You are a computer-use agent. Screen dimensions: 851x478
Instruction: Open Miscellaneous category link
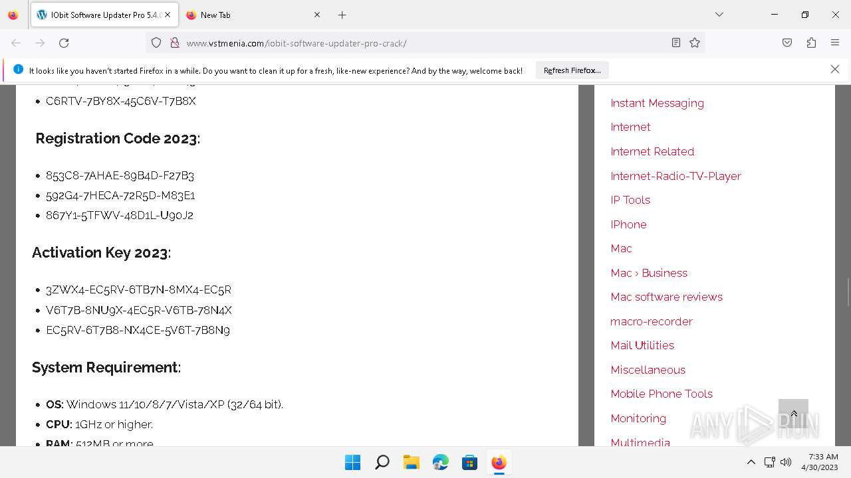coord(648,370)
